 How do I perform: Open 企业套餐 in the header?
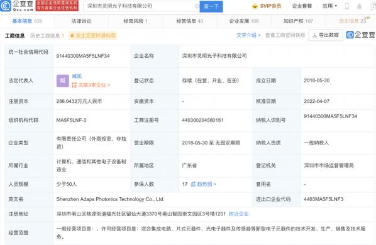pyautogui.click(x=302, y=6)
